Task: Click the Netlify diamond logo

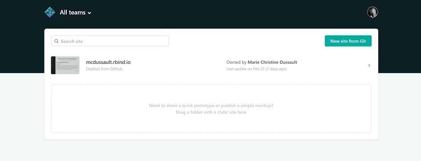Action: (50, 12)
